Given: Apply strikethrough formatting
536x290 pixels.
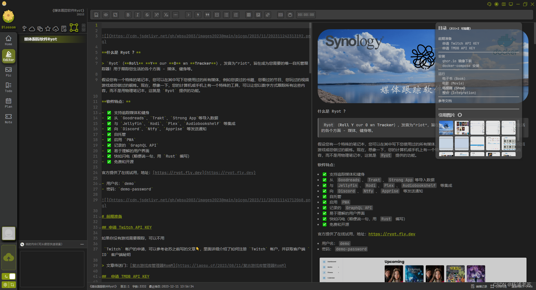Looking at the screenshot, I should [x=147, y=15].
